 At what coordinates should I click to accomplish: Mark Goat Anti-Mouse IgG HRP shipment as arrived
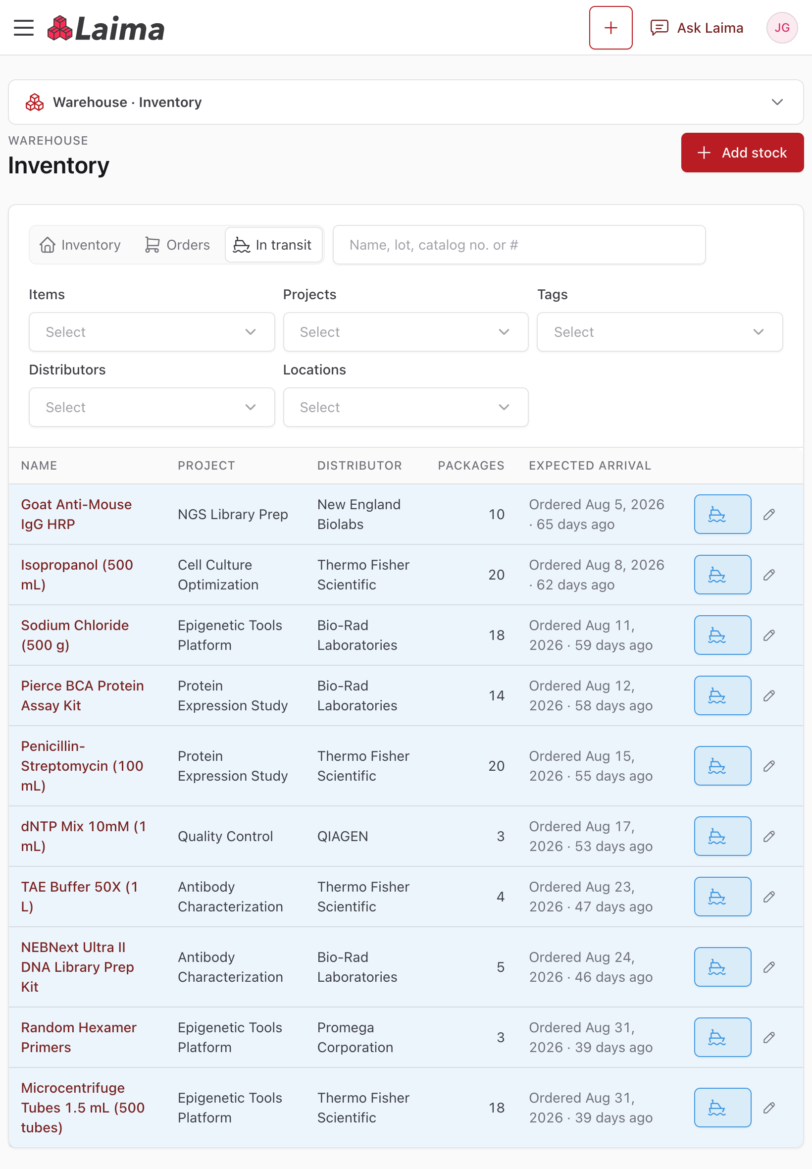pyautogui.click(x=722, y=514)
